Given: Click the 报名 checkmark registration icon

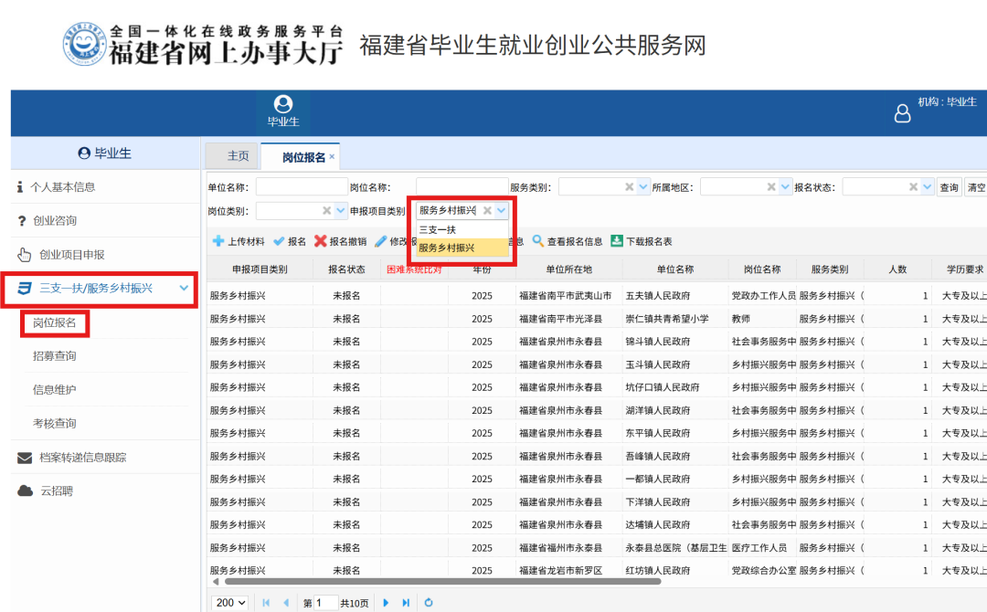Looking at the screenshot, I should [279, 241].
